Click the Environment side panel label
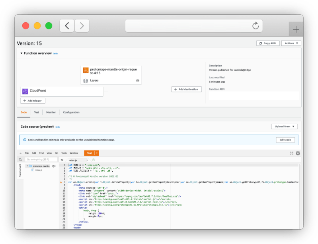The height and width of the screenshot is (244, 318). (20, 171)
